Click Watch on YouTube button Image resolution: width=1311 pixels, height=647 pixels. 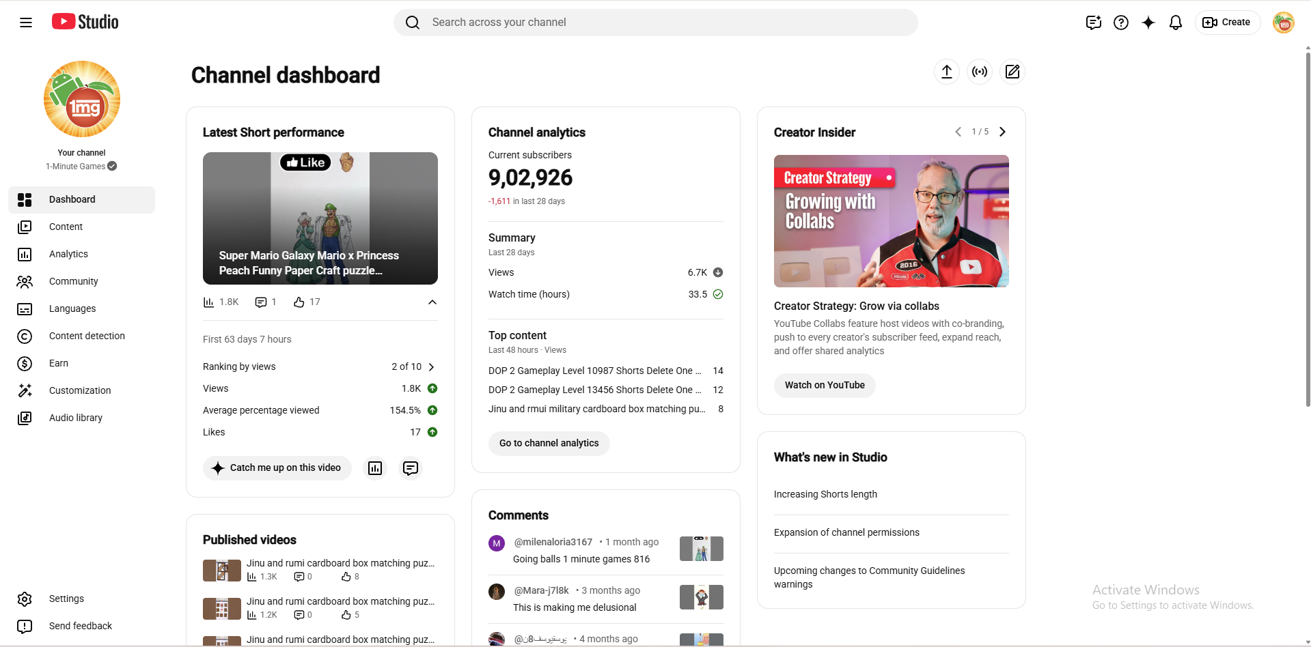click(x=825, y=386)
